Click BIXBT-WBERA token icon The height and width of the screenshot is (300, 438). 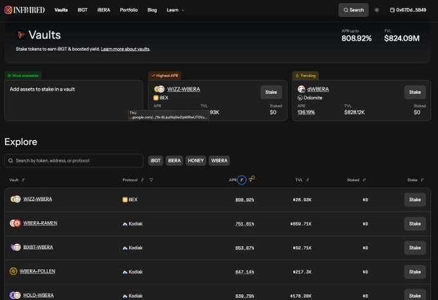[15, 247]
